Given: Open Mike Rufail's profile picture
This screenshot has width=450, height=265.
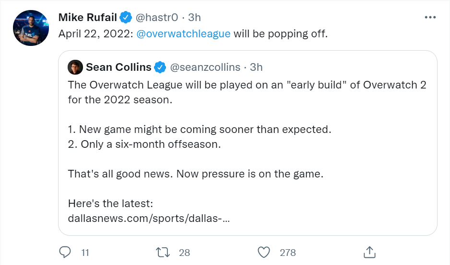Looking at the screenshot, I should point(31,28).
